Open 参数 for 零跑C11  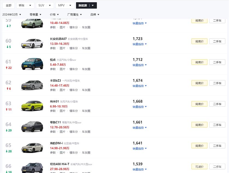(53, 132)
